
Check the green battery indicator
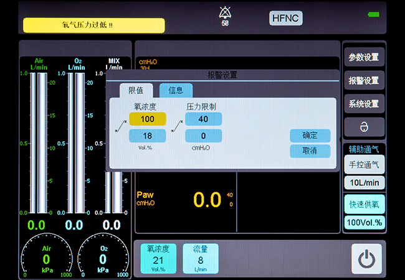click(374, 14)
